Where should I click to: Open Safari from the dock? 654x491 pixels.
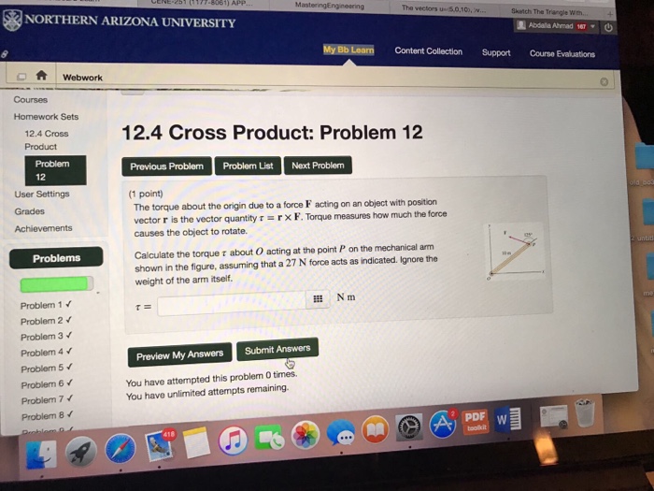pos(121,449)
